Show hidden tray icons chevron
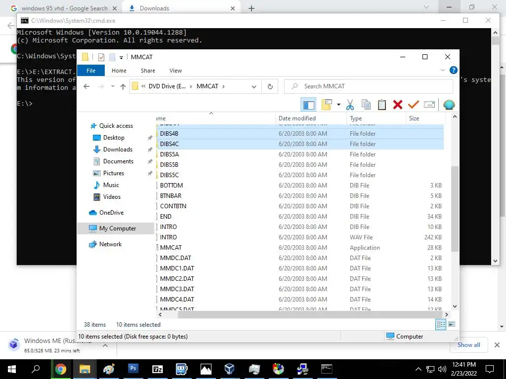Viewport: 506px width, 379px height. pos(418,369)
